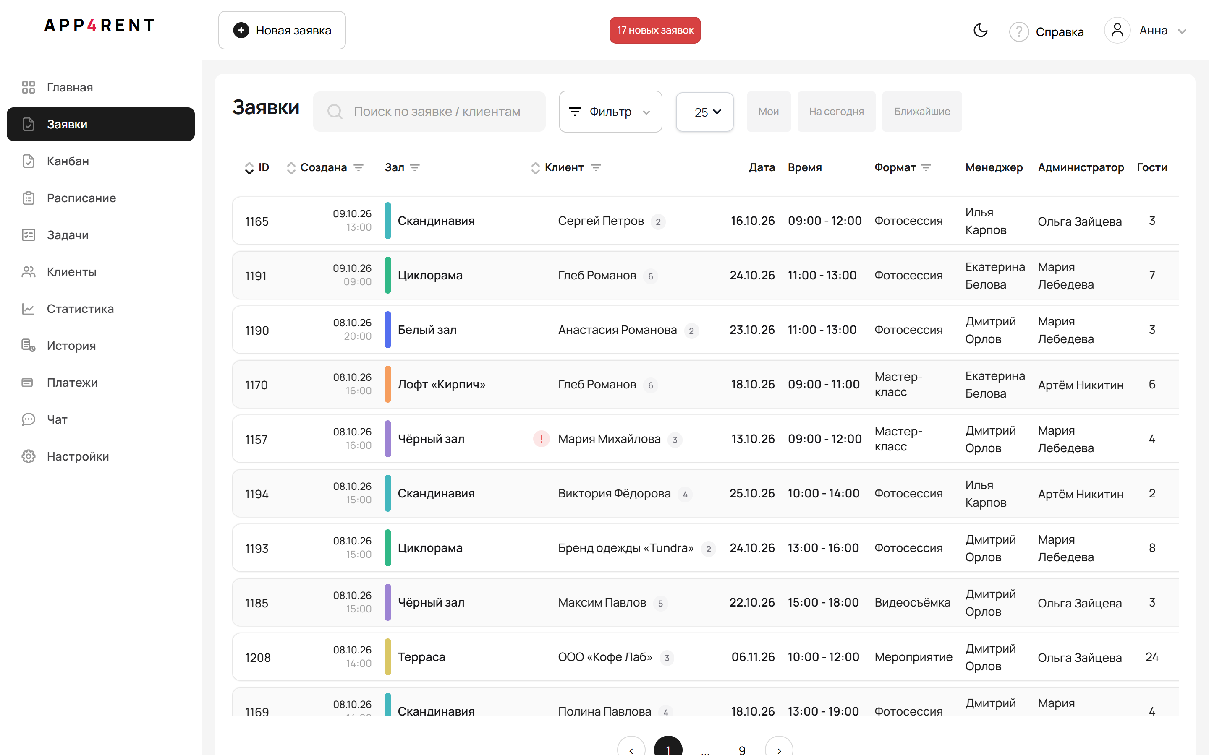Toggle the Ближайшие quick filter
This screenshot has height=755, width=1209.
pos(922,111)
